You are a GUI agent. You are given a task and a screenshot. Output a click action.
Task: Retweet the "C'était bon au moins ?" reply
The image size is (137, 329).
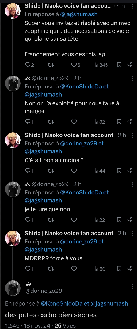(51, 171)
